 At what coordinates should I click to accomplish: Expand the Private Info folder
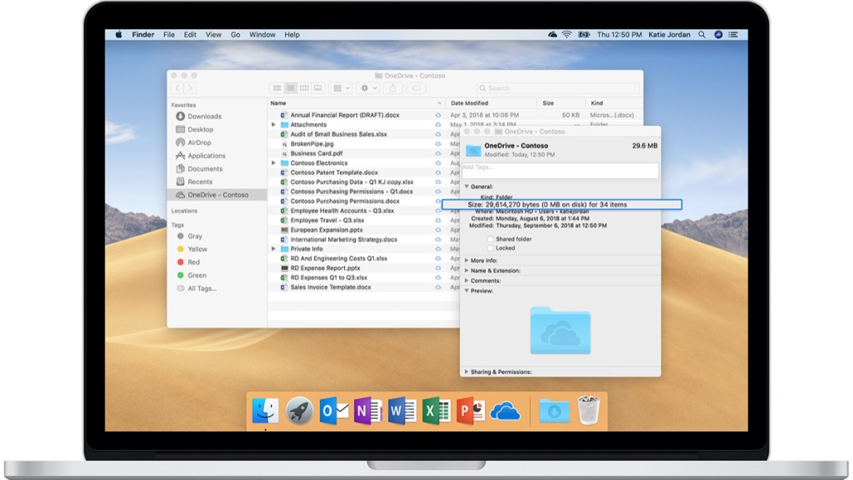click(273, 248)
